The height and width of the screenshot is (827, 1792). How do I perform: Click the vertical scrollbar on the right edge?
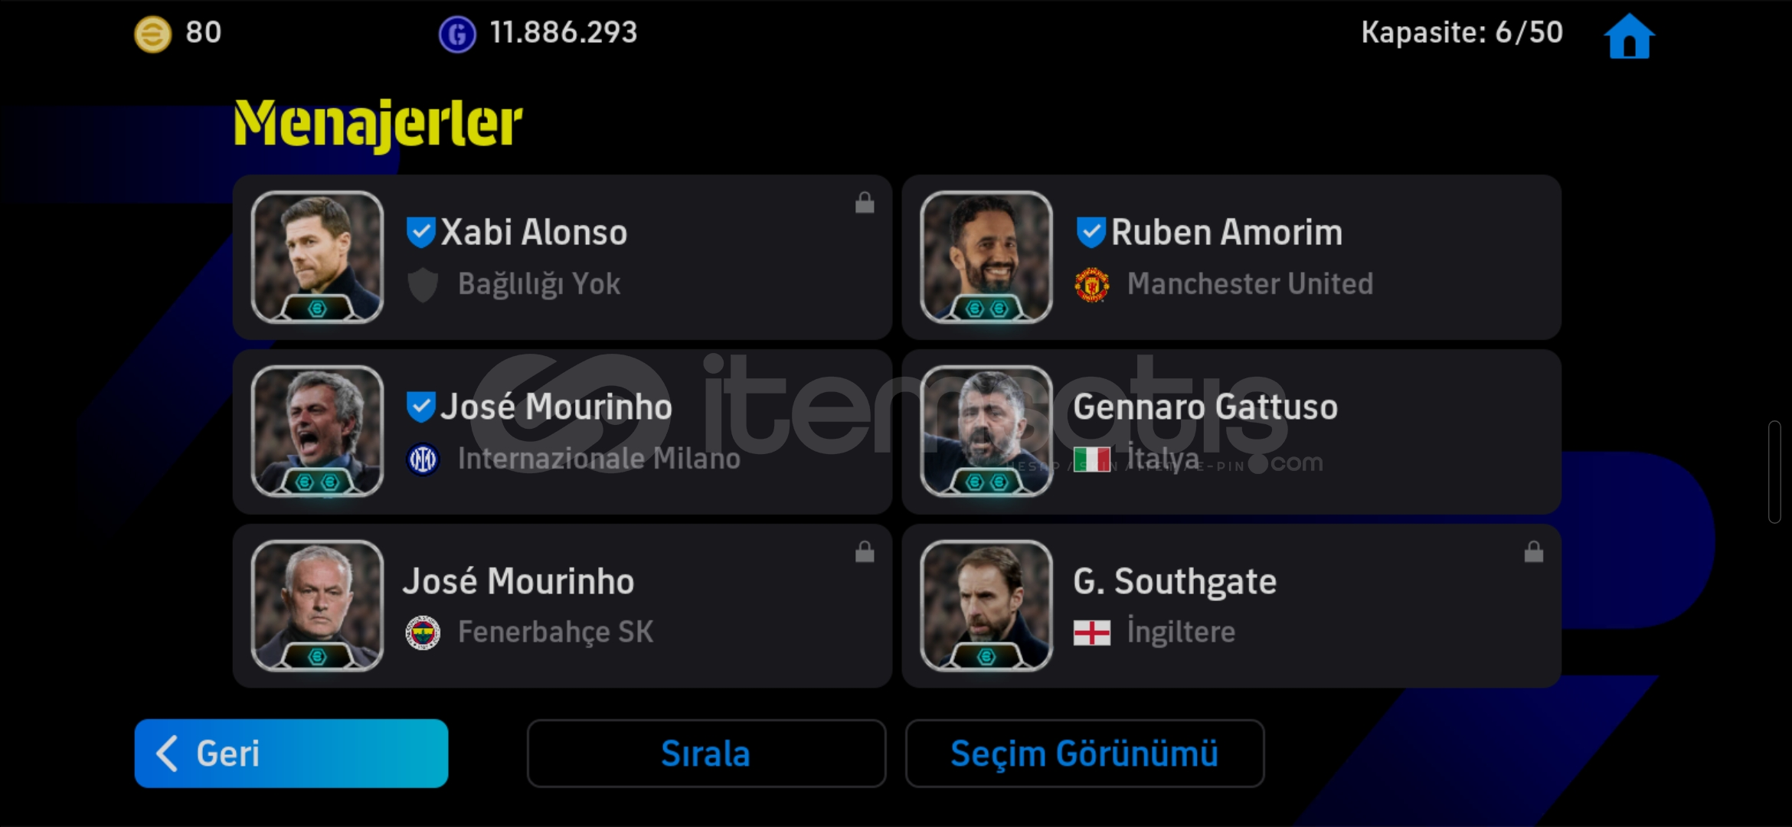pos(1774,472)
